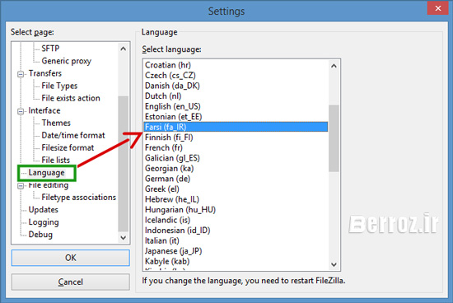Select Kabyle (kab) language

236,262
